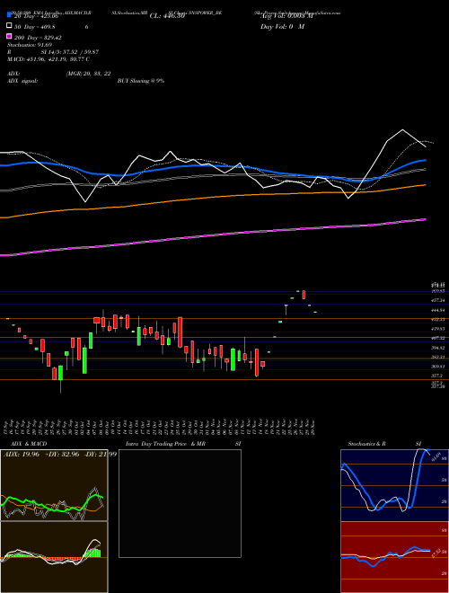Click the red candle at the chart's highest price
This screenshot has width=449, height=593.
click(x=304, y=295)
